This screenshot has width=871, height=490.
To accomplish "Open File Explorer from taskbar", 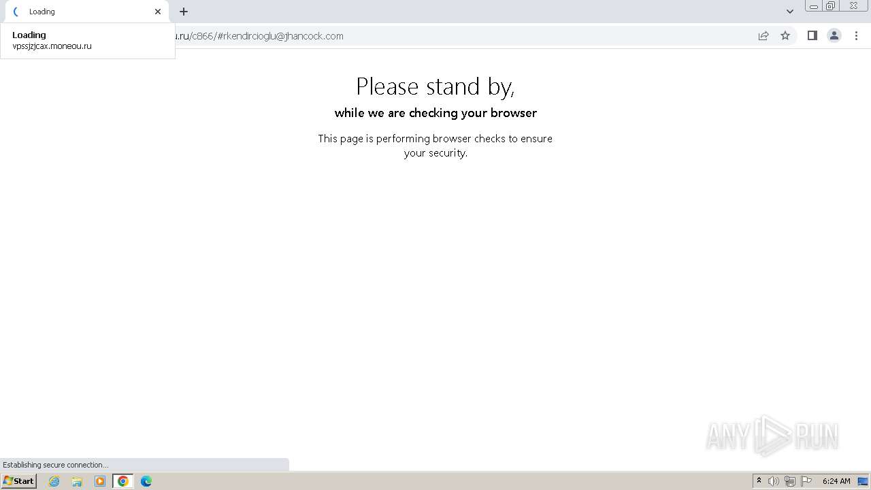I will [x=77, y=481].
